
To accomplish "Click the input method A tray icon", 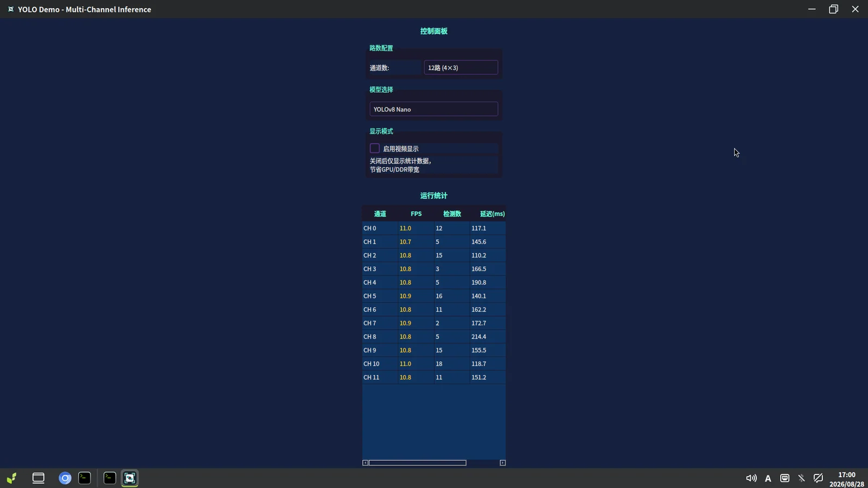I will [x=768, y=478].
